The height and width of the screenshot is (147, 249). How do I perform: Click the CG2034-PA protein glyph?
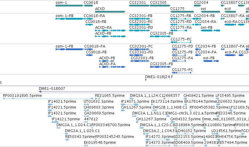(198, 55)
